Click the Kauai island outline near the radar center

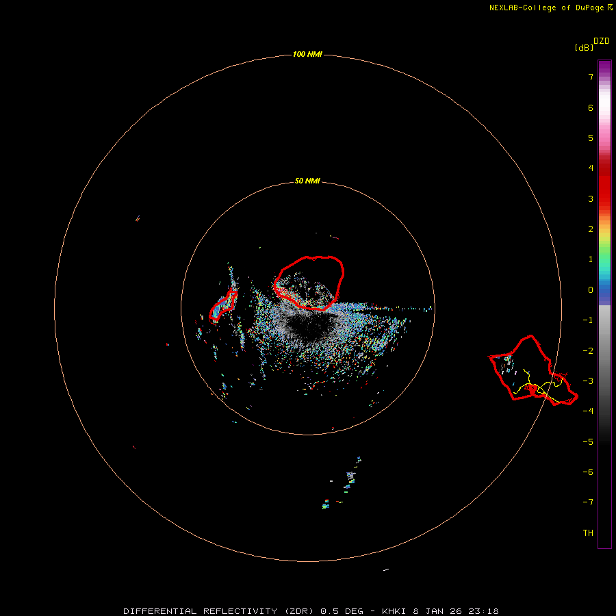[309, 283]
